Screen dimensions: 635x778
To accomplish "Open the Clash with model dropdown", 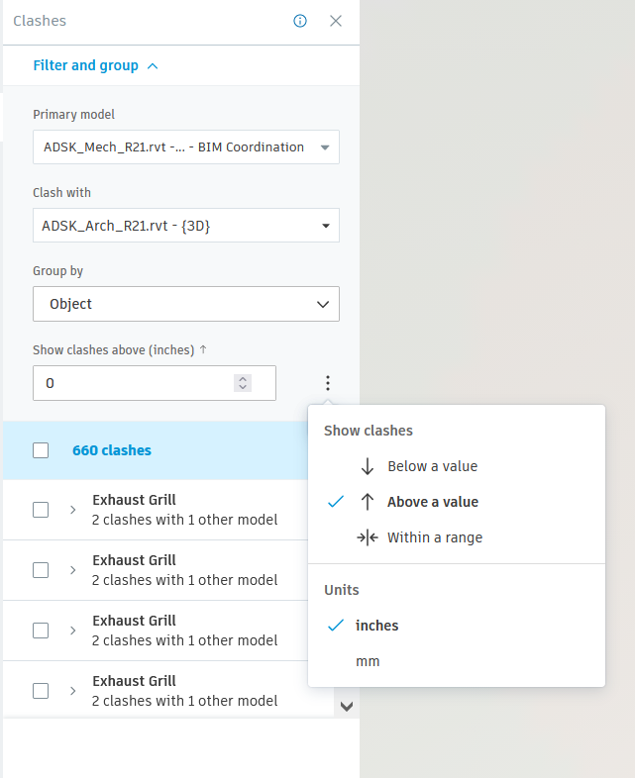I will 186,226.
